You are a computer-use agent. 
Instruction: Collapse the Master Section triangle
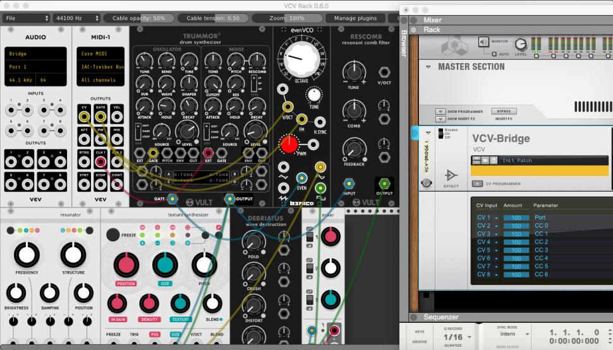click(428, 67)
